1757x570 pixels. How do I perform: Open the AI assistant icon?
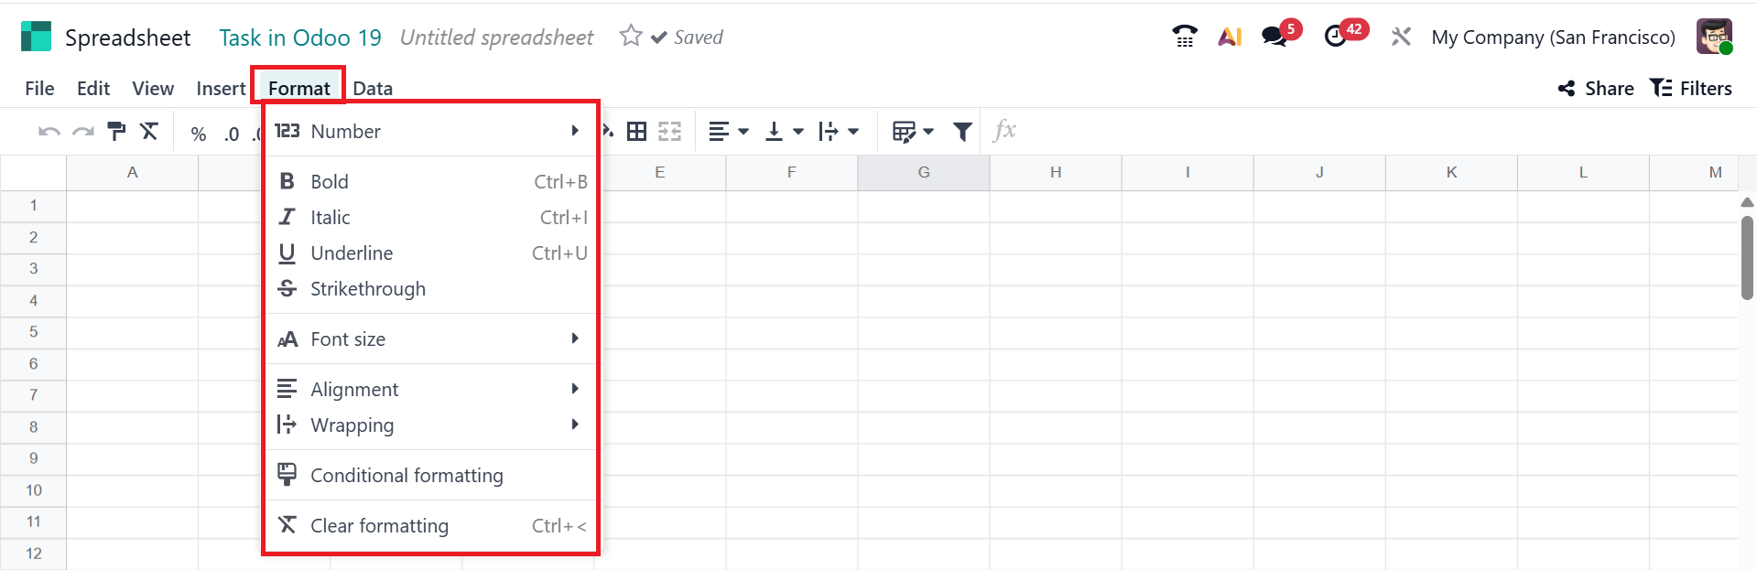point(1230,37)
